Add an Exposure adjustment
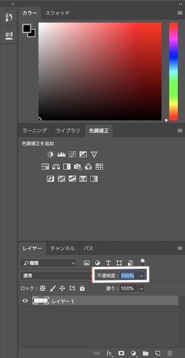This screenshot has height=358, width=185. 83,155
